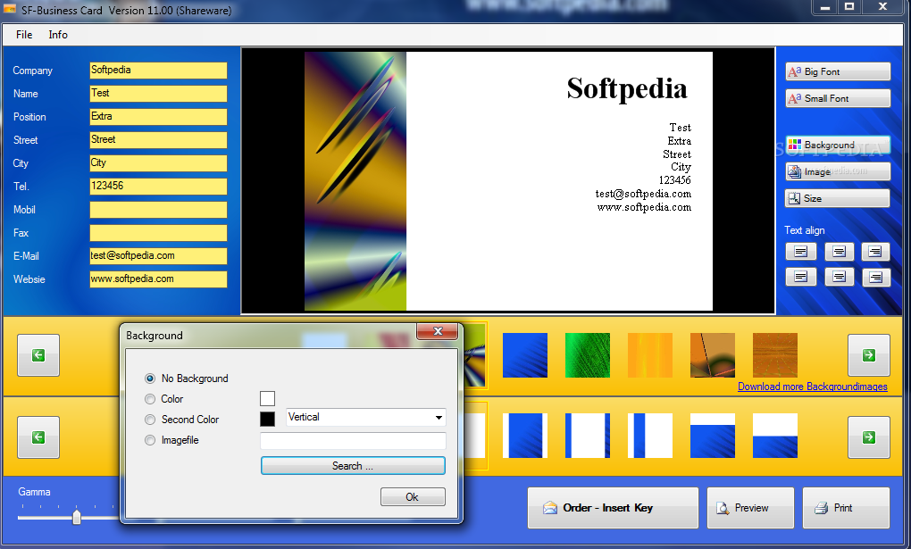Choose the orange vertical-striped background thumbnail
Viewport: 911px width, 549px height.
point(650,355)
